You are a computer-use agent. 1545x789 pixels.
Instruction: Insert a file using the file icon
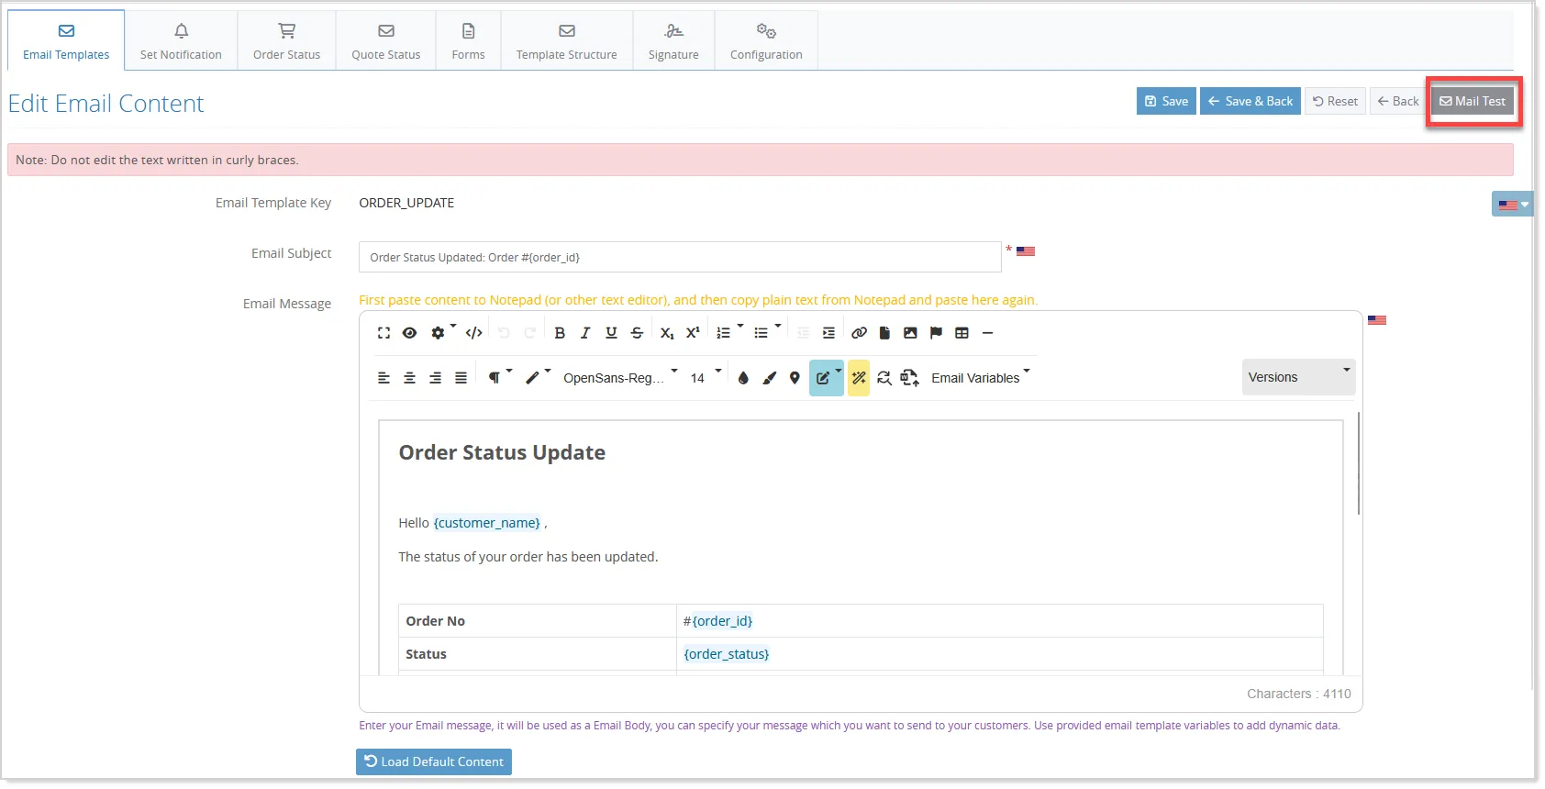(x=884, y=333)
